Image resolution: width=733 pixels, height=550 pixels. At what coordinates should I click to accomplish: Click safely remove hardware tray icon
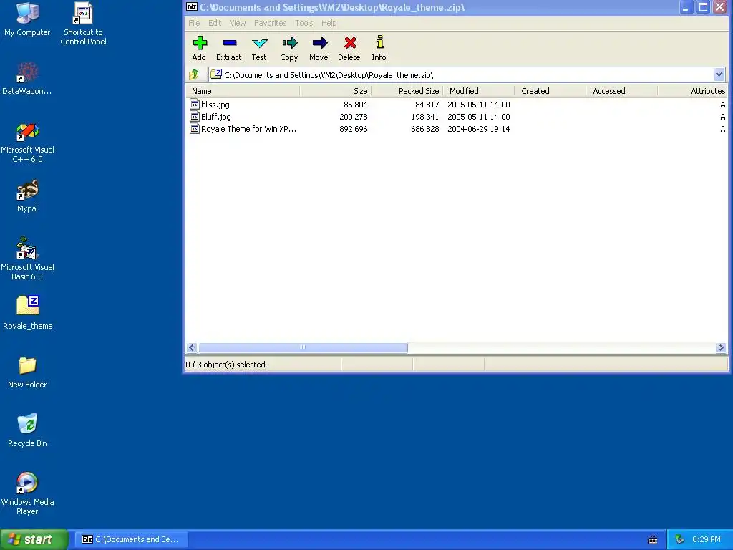(x=679, y=539)
